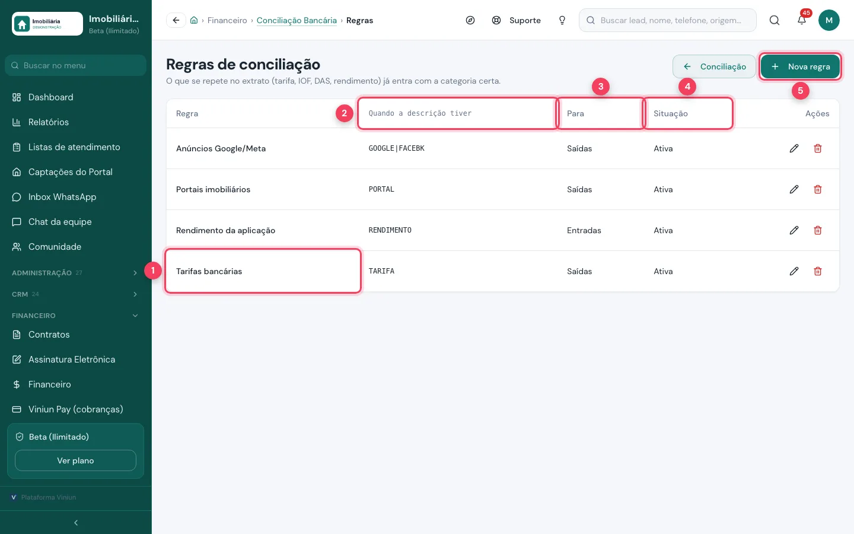Delete the Rendimento da aplicação rule

[x=818, y=230]
